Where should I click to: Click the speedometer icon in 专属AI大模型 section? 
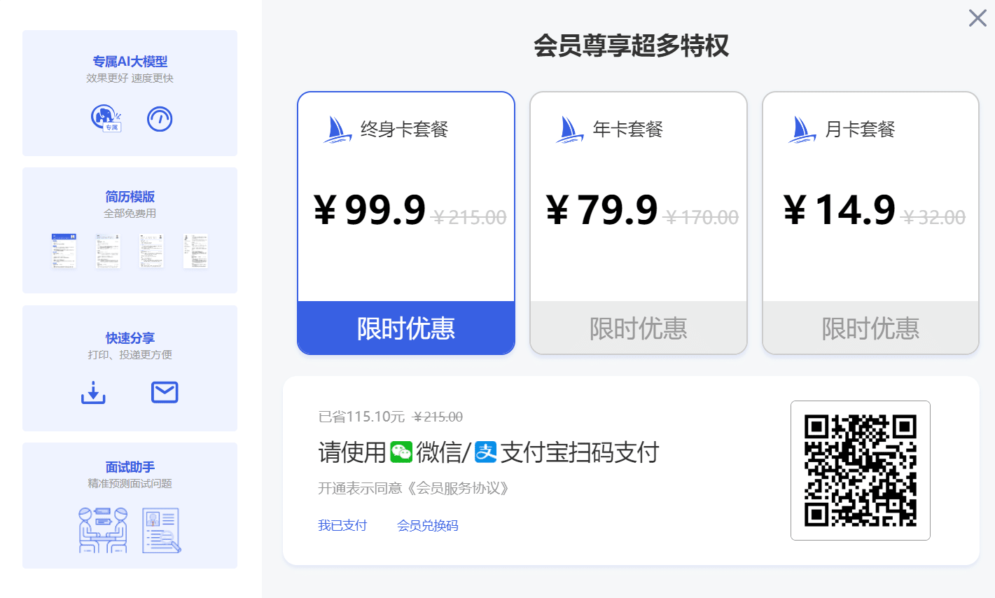click(160, 118)
